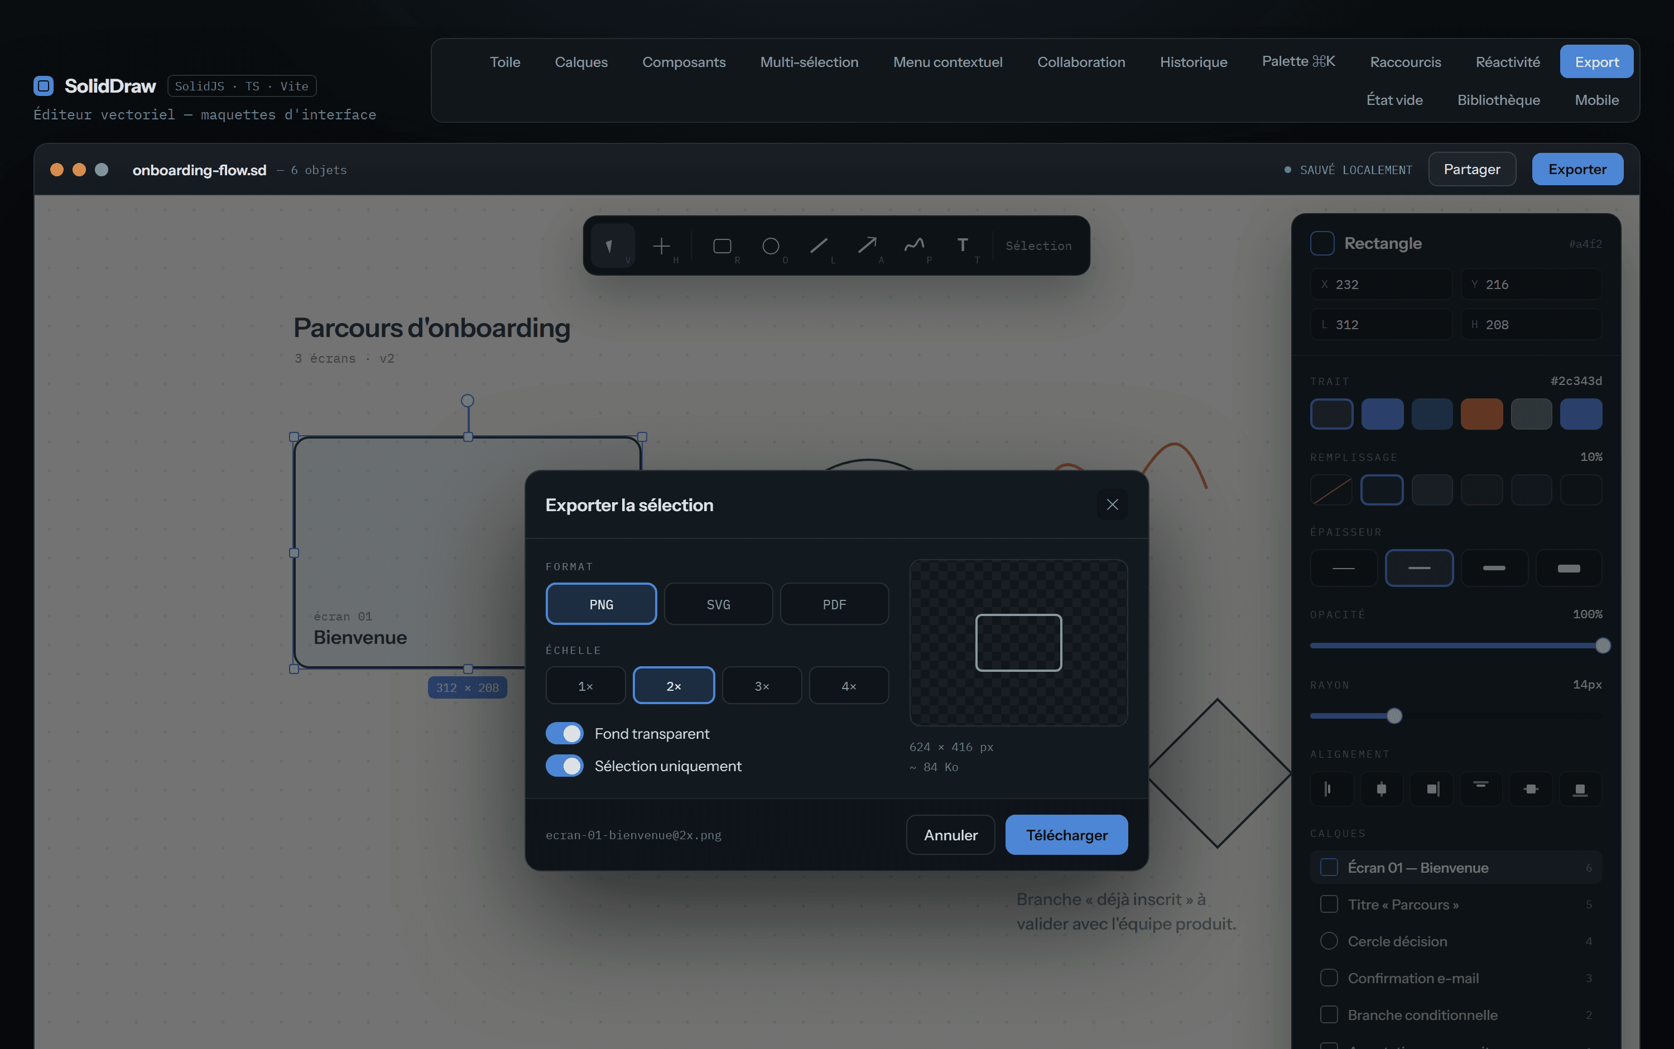
Task: Toggle the Sélection uniquement switch
Action: (564, 766)
